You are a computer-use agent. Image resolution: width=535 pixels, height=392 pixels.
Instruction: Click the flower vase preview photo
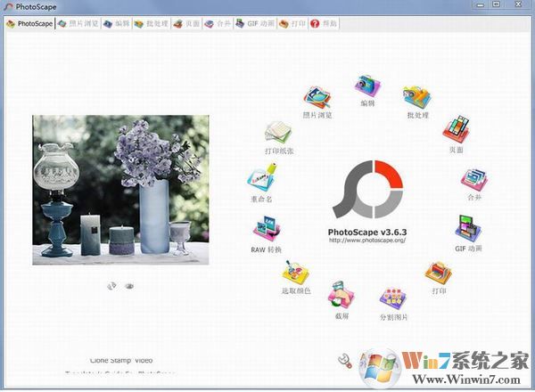coord(120,190)
